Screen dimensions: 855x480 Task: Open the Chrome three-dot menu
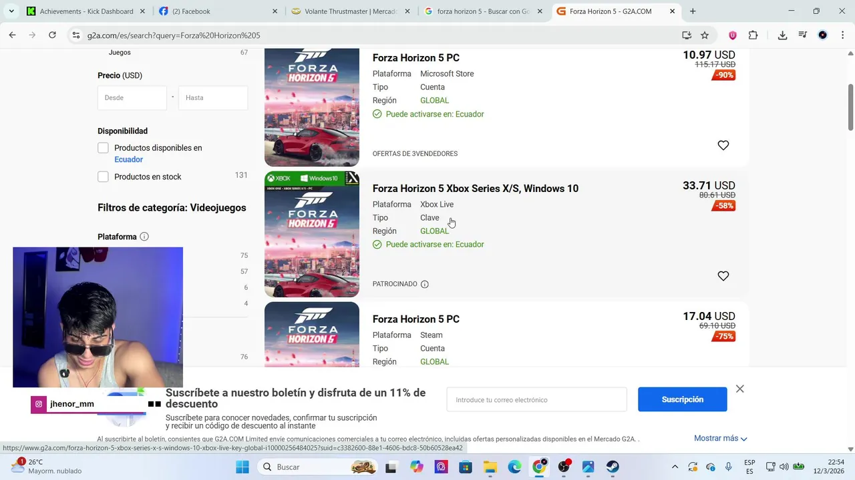[x=842, y=35]
